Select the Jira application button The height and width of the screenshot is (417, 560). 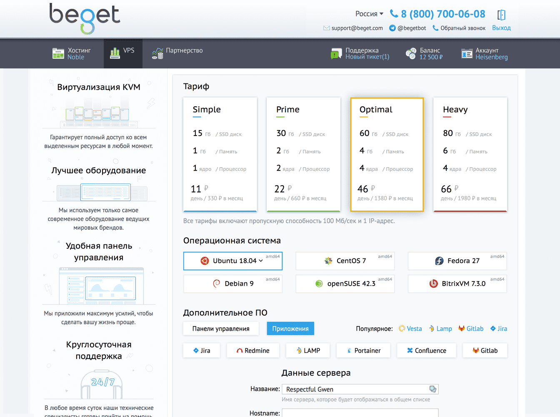pyautogui.click(x=202, y=351)
